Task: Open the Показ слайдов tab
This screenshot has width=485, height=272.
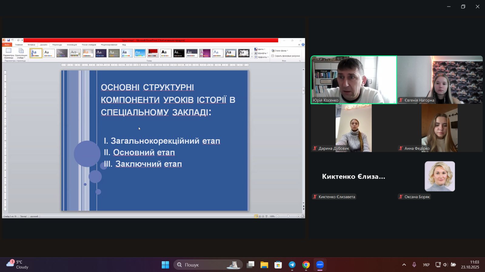Action: 89,45
